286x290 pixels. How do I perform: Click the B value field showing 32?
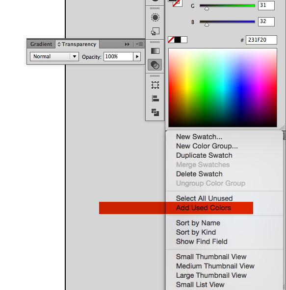click(266, 22)
